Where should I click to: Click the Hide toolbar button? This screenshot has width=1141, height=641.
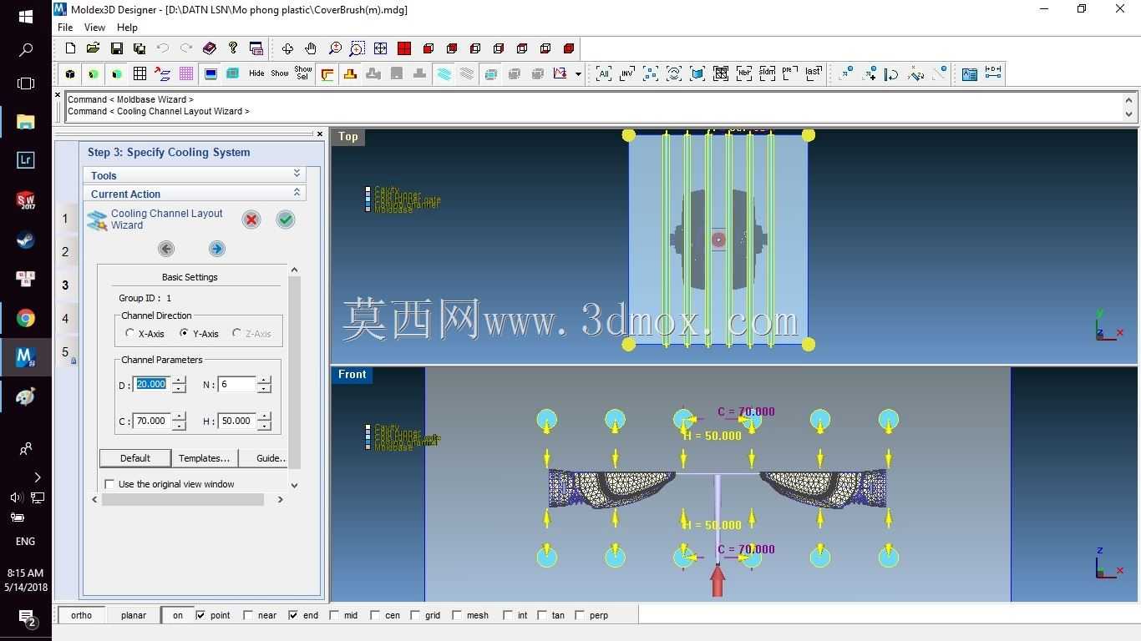256,73
